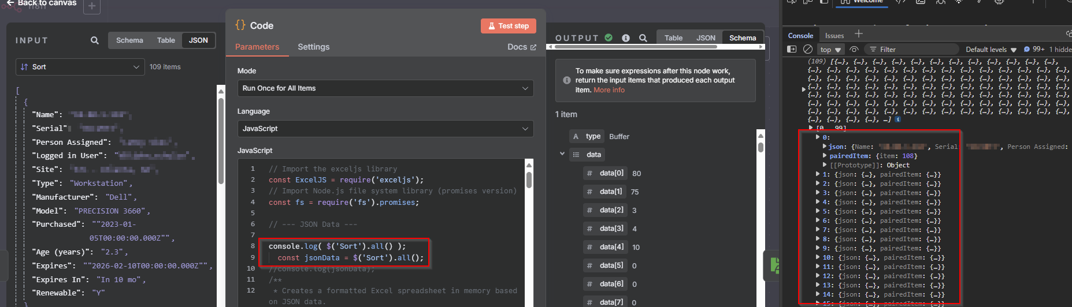This screenshot has height=307, width=1072.
Task: Switch output view to Table
Action: click(x=673, y=38)
